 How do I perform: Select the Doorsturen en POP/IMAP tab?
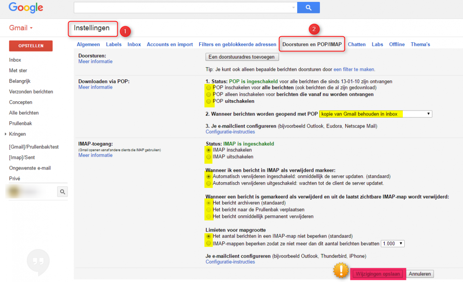click(x=312, y=44)
